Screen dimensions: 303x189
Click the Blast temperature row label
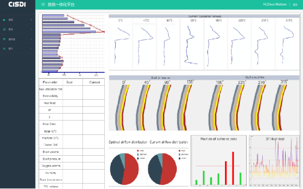51,180
